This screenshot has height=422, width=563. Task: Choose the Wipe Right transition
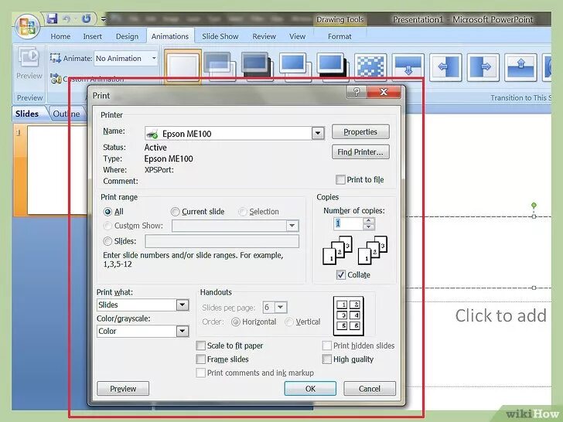coord(483,66)
